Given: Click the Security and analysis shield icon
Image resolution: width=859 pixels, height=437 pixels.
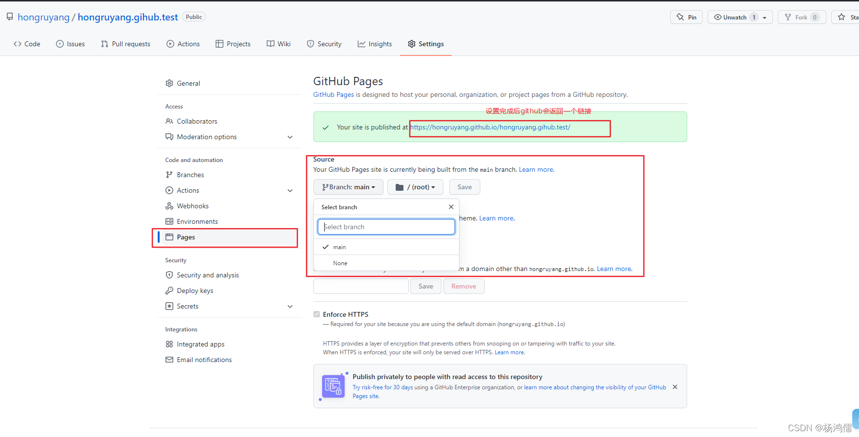Looking at the screenshot, I should click(169, 275).
